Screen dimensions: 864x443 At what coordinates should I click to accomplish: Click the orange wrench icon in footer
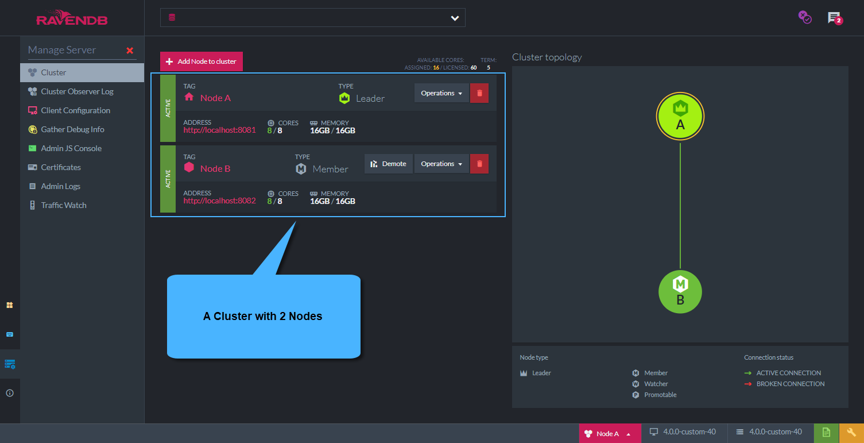point(851,433)
